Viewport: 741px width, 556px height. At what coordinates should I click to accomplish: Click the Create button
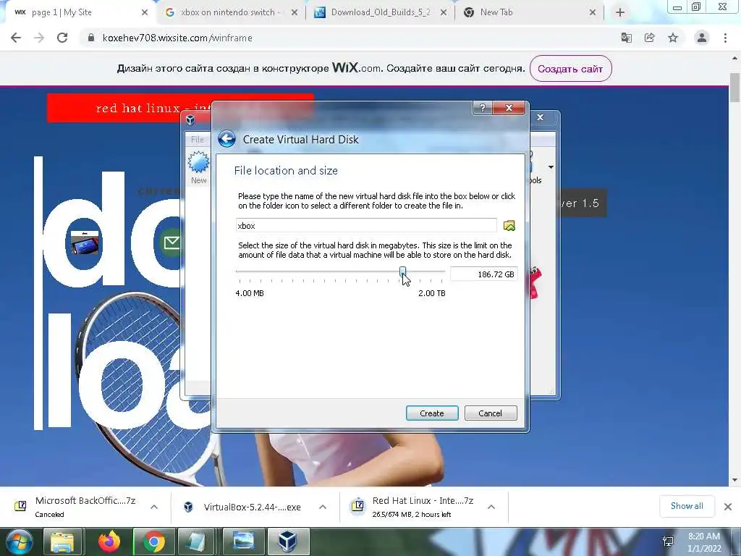point(432,413)
